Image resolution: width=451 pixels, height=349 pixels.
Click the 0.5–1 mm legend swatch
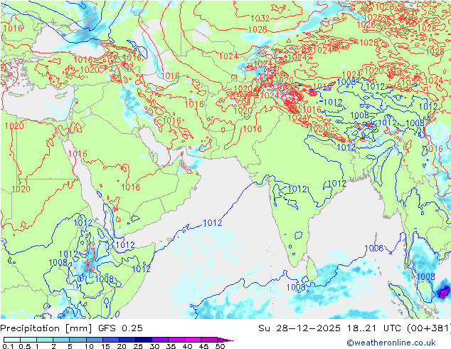click(x=28, y=340)
